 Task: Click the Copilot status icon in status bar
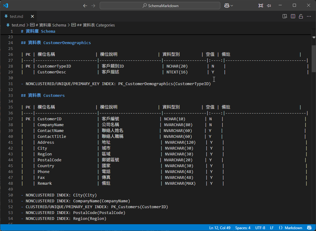(310, 228)
